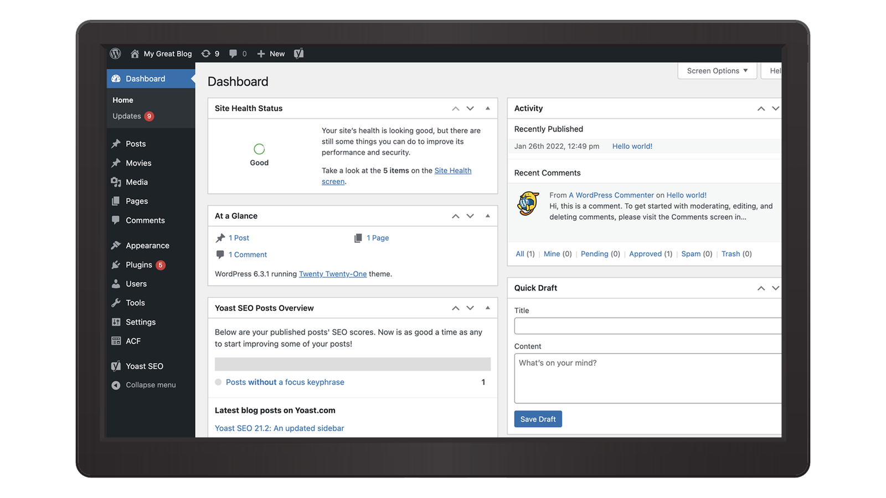Image resolution: width=886 pixels, height=498 pixels.
Task: Click the Appearance brush icon in sidebar
Action: point(116,246)
